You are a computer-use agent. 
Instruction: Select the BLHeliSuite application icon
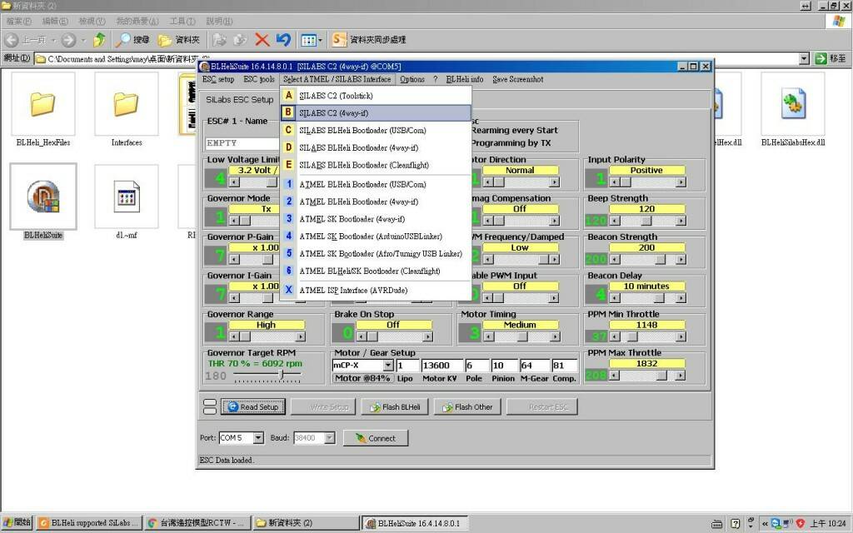pyautogui.click(x=43, y=197)
